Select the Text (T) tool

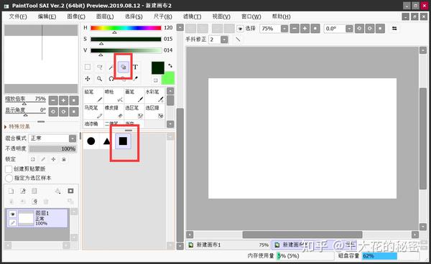(x=135, y=67)
